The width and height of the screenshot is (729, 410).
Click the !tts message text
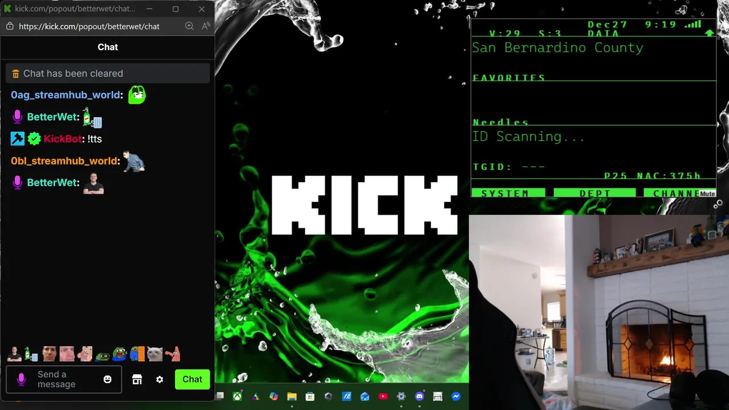(x=95, y=139)
